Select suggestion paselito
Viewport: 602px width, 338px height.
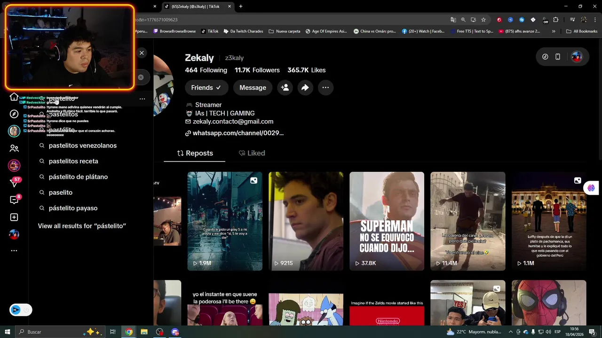pos(61,192)
